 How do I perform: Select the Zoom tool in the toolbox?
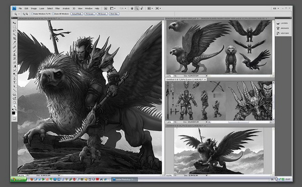pos(14,106)
